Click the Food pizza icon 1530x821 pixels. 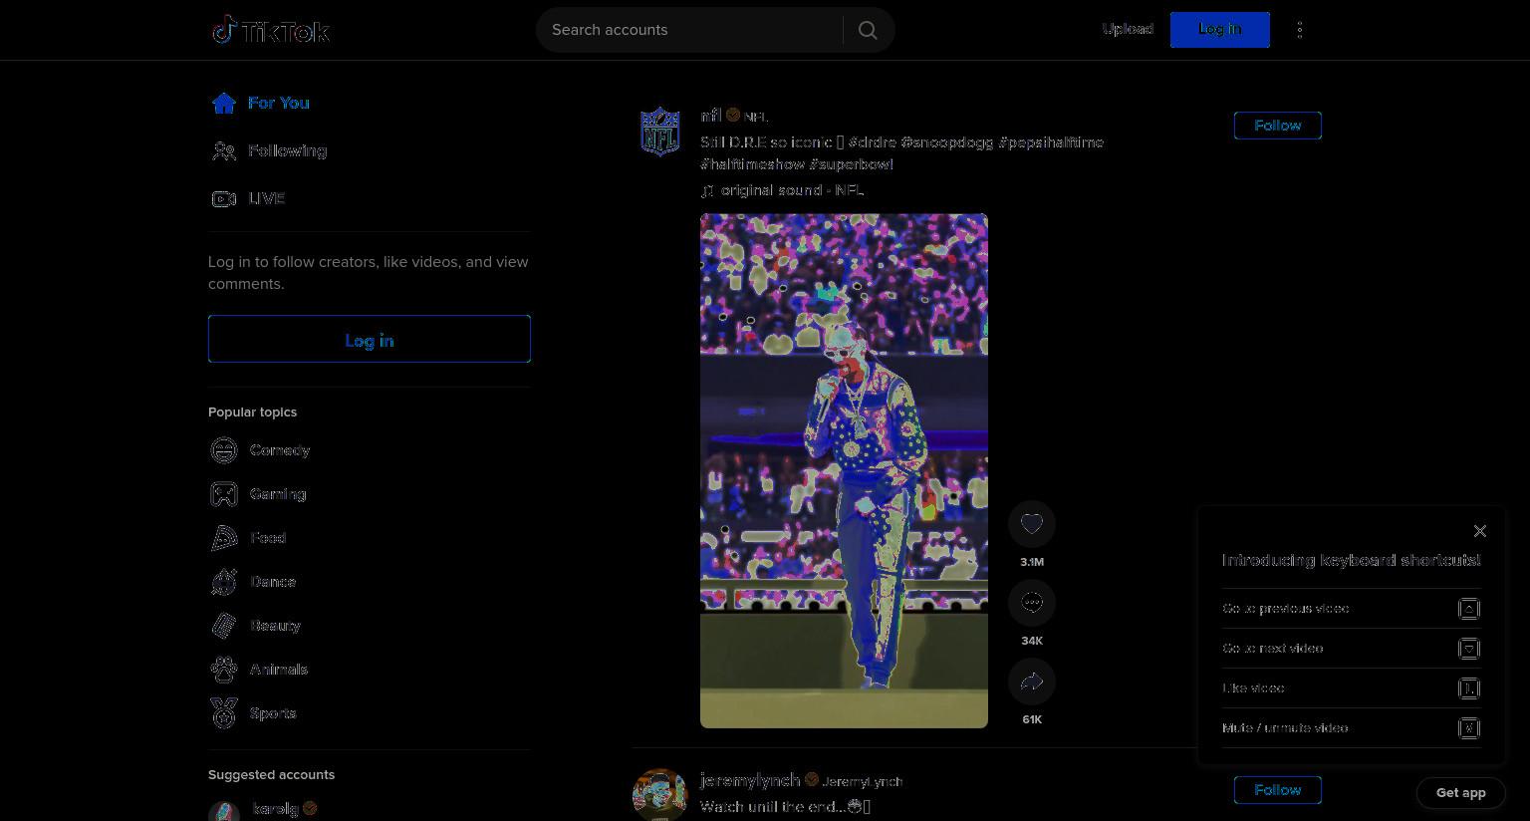[x=224, y=538]
